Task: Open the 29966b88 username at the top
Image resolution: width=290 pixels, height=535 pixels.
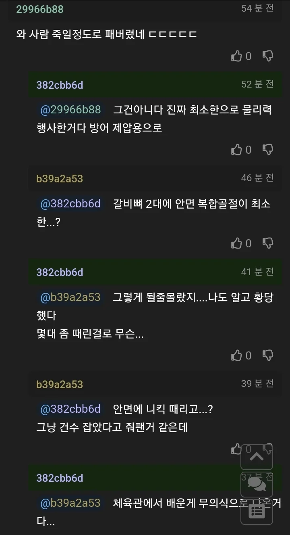Action: point(40,9)
